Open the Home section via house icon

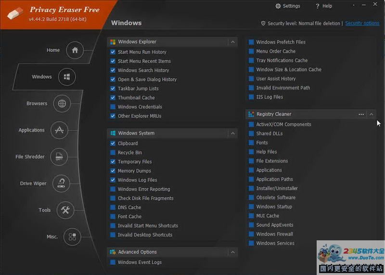point(75,50)
